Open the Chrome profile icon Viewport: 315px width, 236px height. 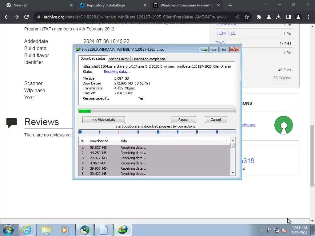(298, 17)
